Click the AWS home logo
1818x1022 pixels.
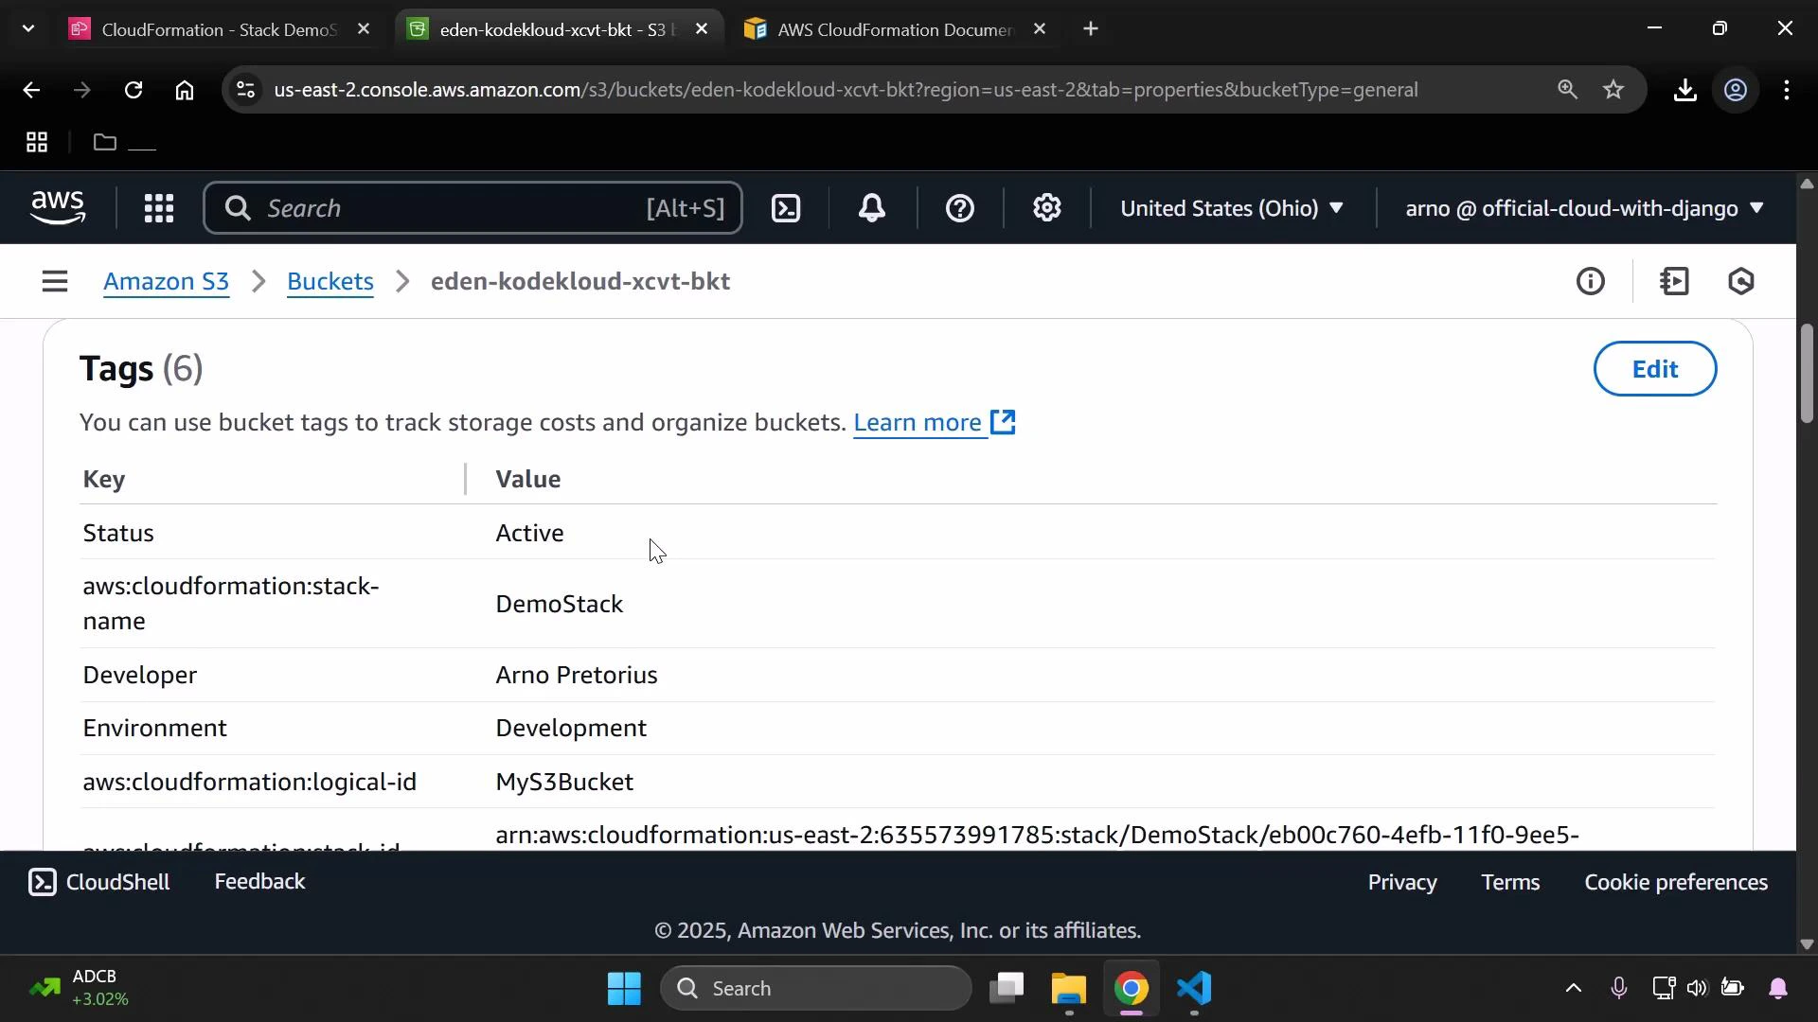58,207
